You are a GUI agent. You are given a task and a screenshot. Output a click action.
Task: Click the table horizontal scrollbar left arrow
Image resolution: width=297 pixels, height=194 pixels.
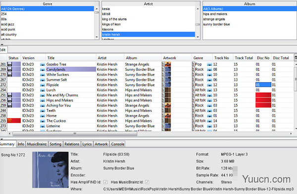[x=10, y=134]
